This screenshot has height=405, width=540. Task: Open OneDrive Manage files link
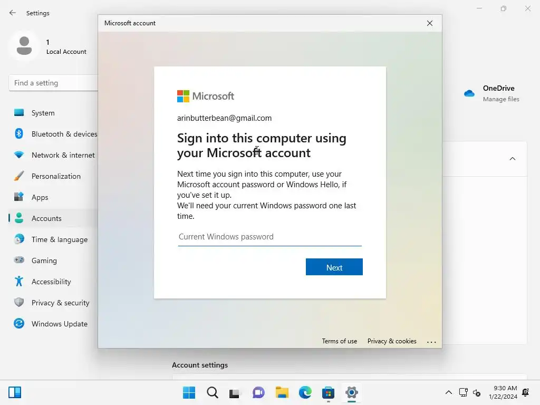coord(501,99)
